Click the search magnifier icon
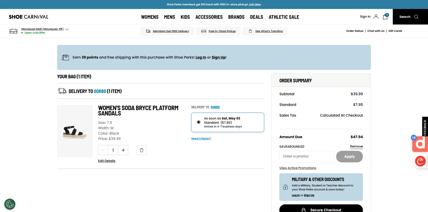The height and width of the screenshot is (212, 428). (416, 17)
